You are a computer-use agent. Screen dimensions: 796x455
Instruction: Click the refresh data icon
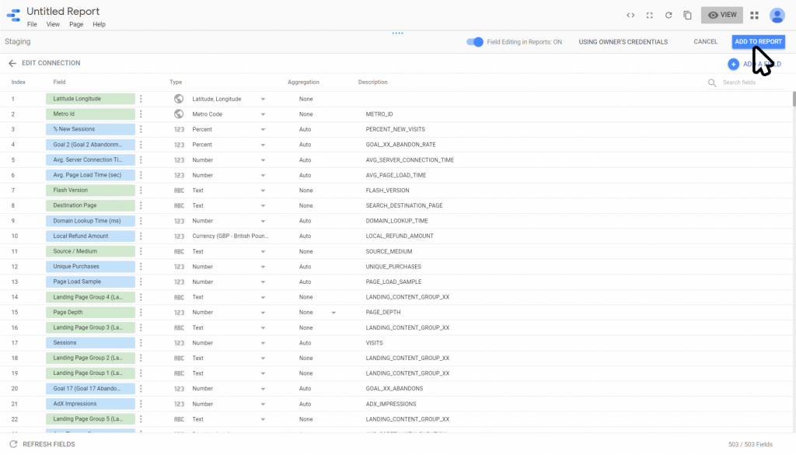668,15
